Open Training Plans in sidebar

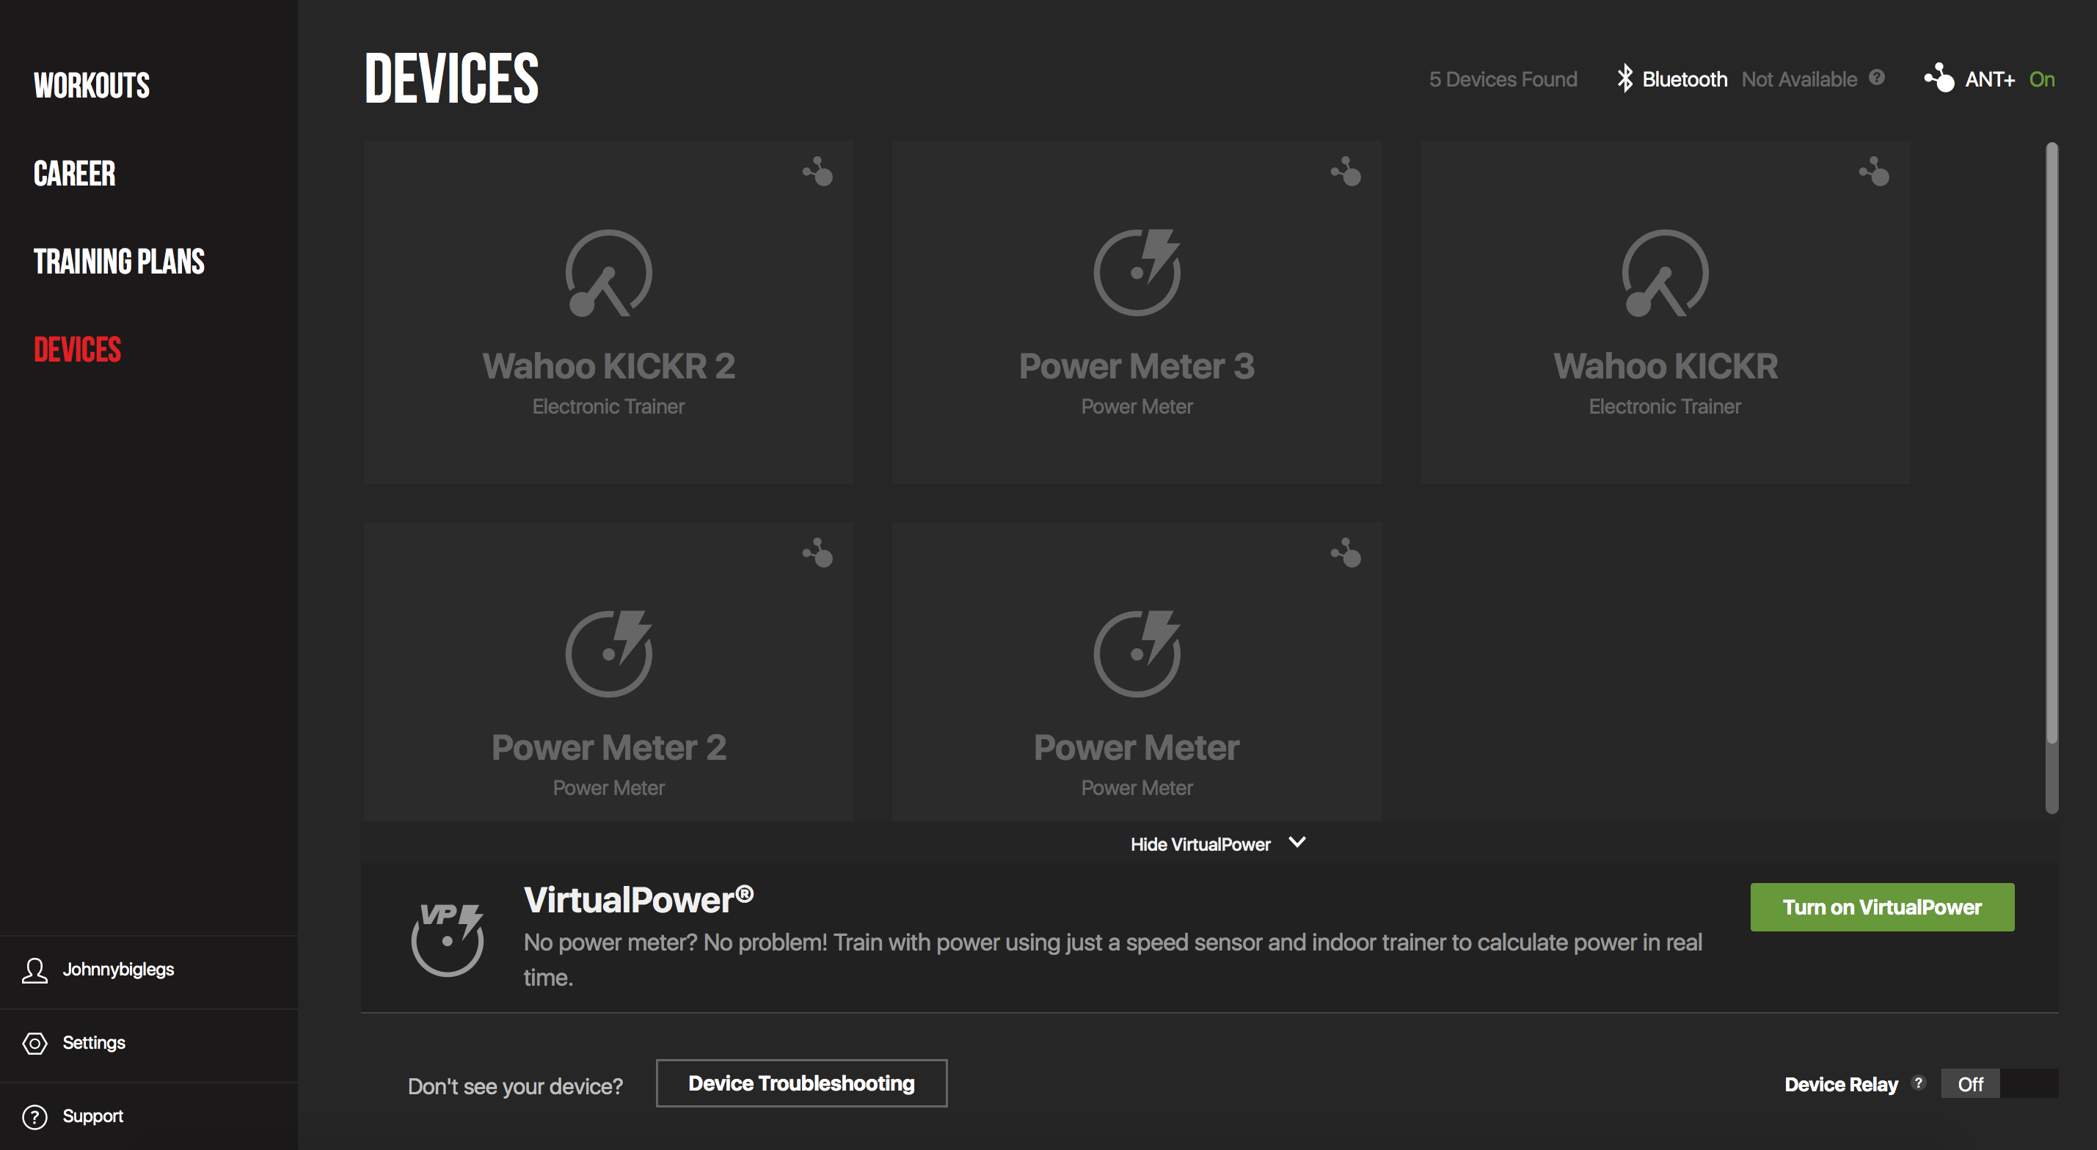tap(119, 261)
